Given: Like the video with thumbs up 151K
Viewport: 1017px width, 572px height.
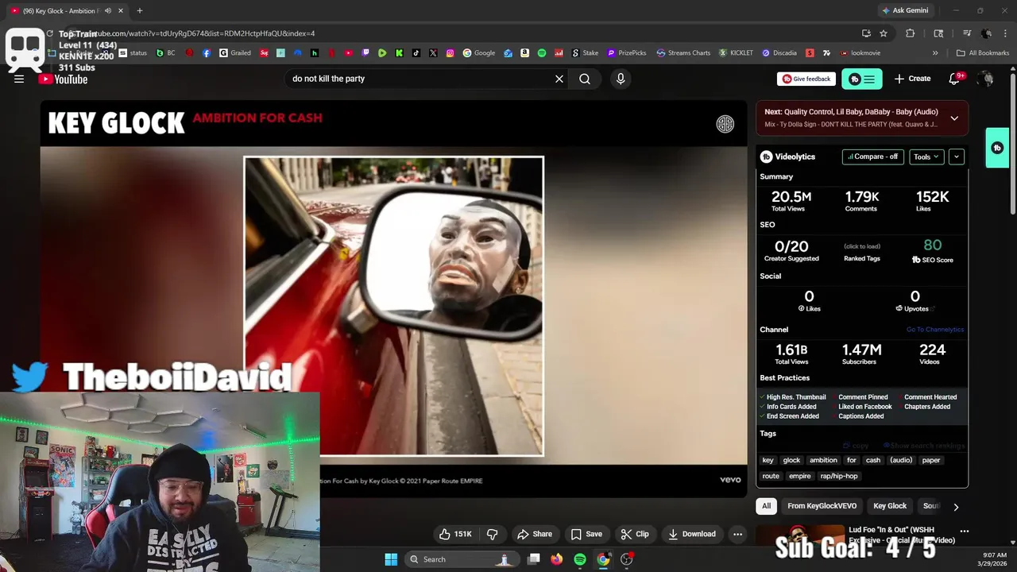Looking at the screenshot, I should (456, 534).
